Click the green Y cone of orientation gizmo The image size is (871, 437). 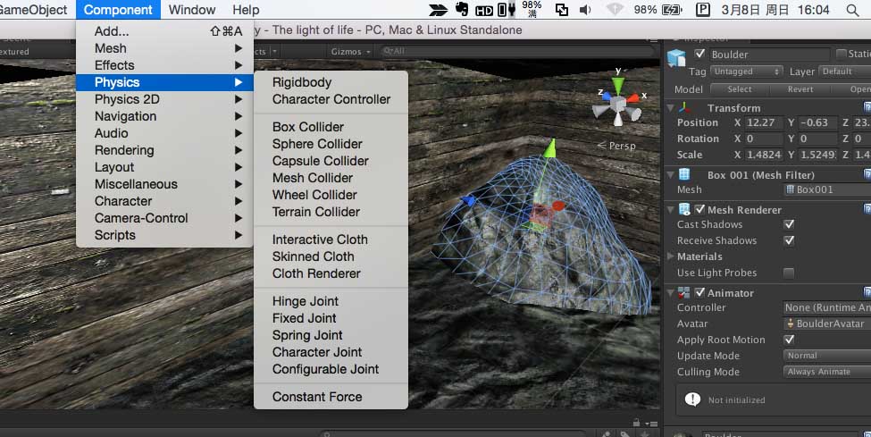pos(617,86)
